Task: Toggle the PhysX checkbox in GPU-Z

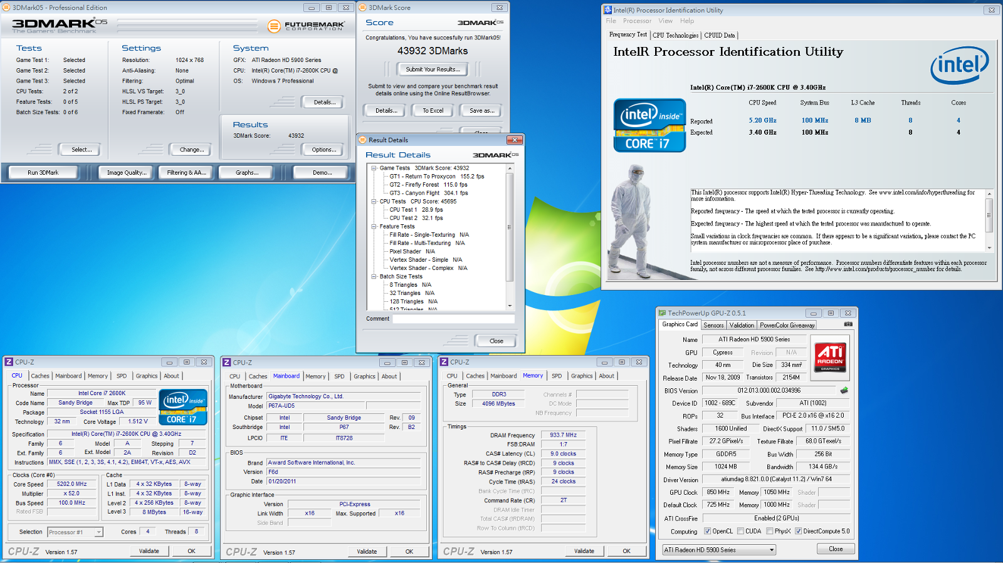Action: [x=769, y=531]
